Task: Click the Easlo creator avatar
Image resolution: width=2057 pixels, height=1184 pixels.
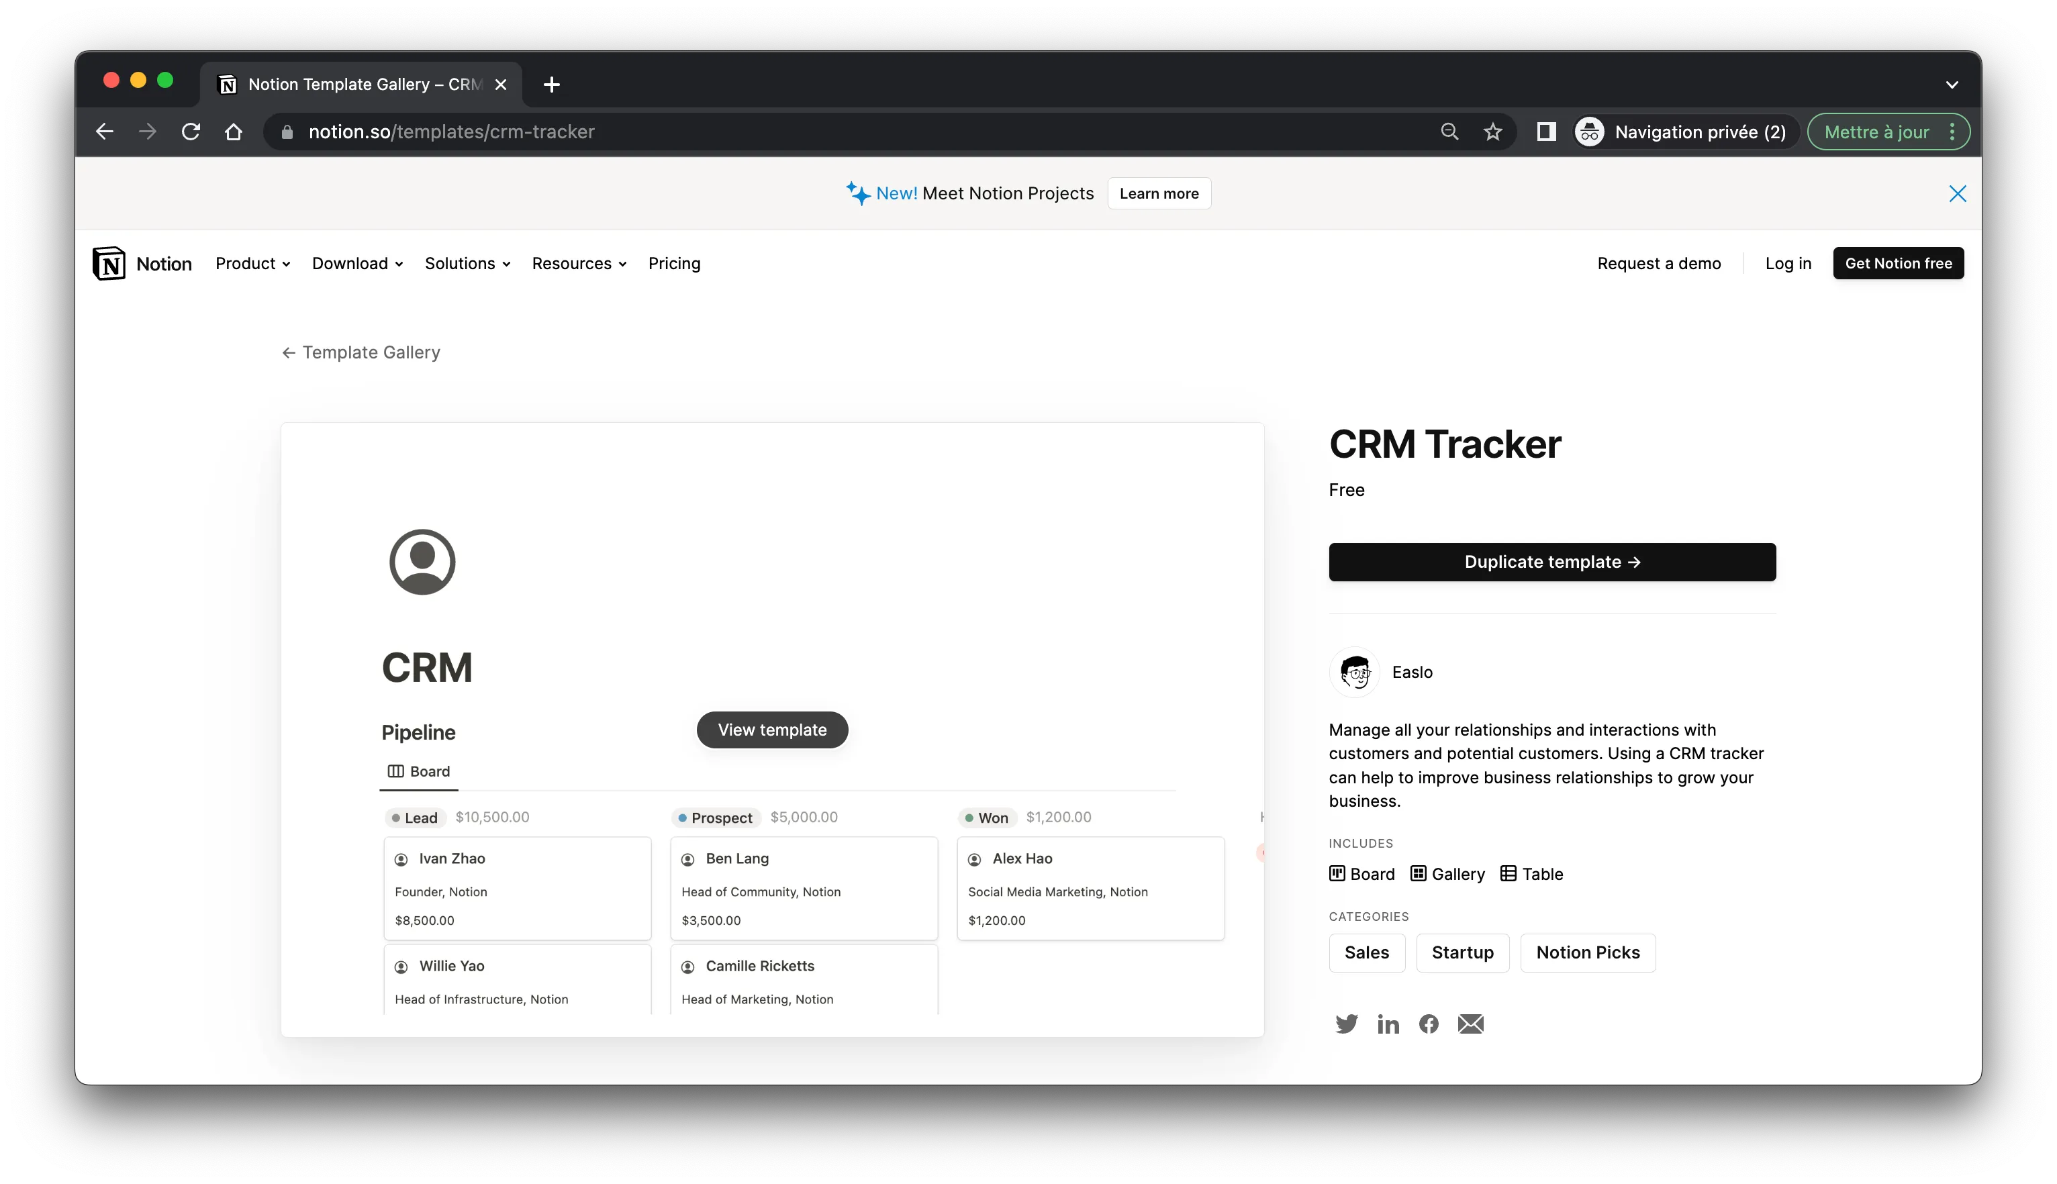Action: pyautogui.click(x=1354, y=672)
